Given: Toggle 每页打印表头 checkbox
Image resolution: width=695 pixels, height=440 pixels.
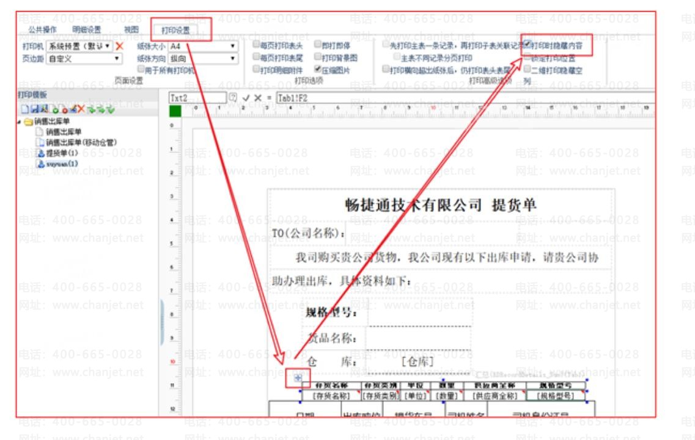Looking at the screenshot, I should coord(256,45).
